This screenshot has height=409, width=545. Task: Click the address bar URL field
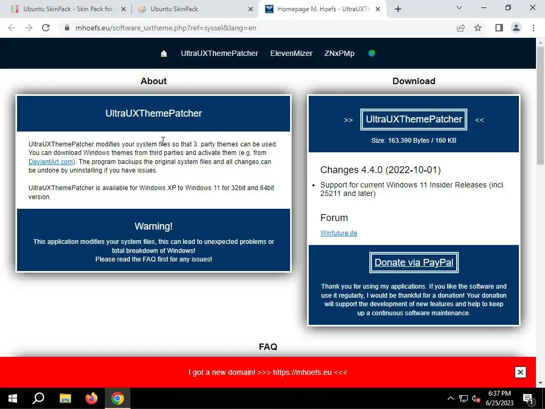(257, 28)
